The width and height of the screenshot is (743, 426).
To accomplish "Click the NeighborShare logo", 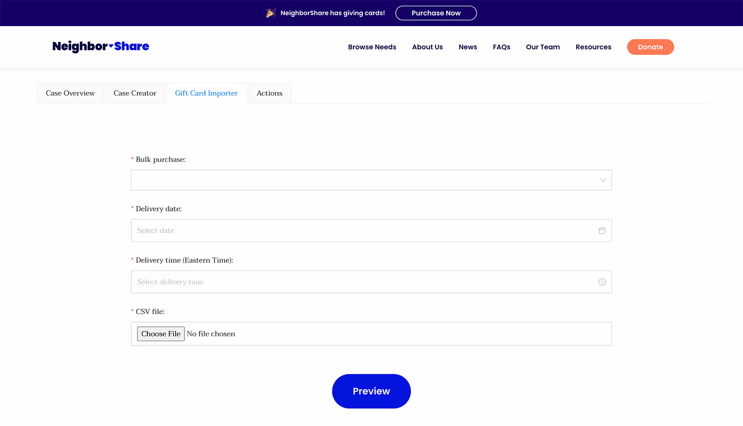I will [x=101, y=46].
